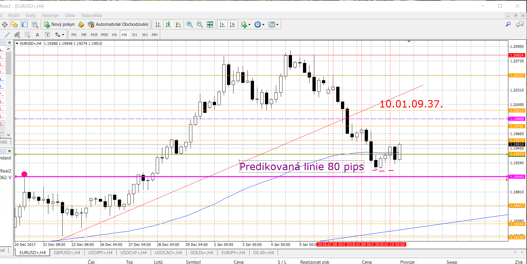Open the periodicity clock menu

[x=258, y=25]
